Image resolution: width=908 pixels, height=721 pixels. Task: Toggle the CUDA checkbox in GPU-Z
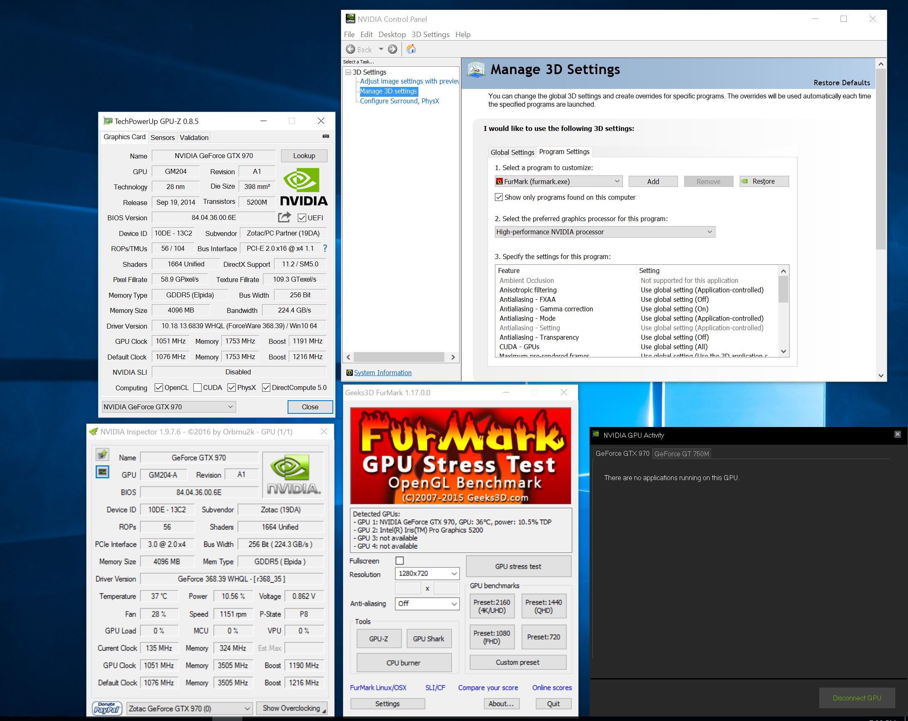click(197, 388)
